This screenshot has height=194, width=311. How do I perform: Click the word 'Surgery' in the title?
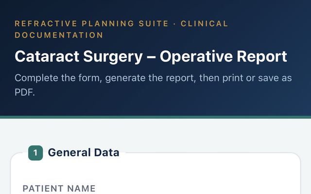[113, 57]
